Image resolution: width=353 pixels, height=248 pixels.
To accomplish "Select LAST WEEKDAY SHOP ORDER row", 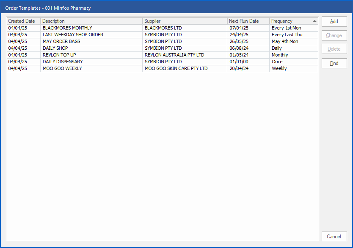I will click(162, 35).
